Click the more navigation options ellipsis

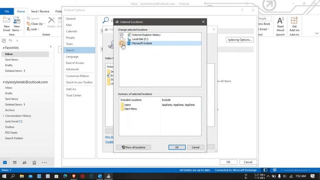[44, 162]
